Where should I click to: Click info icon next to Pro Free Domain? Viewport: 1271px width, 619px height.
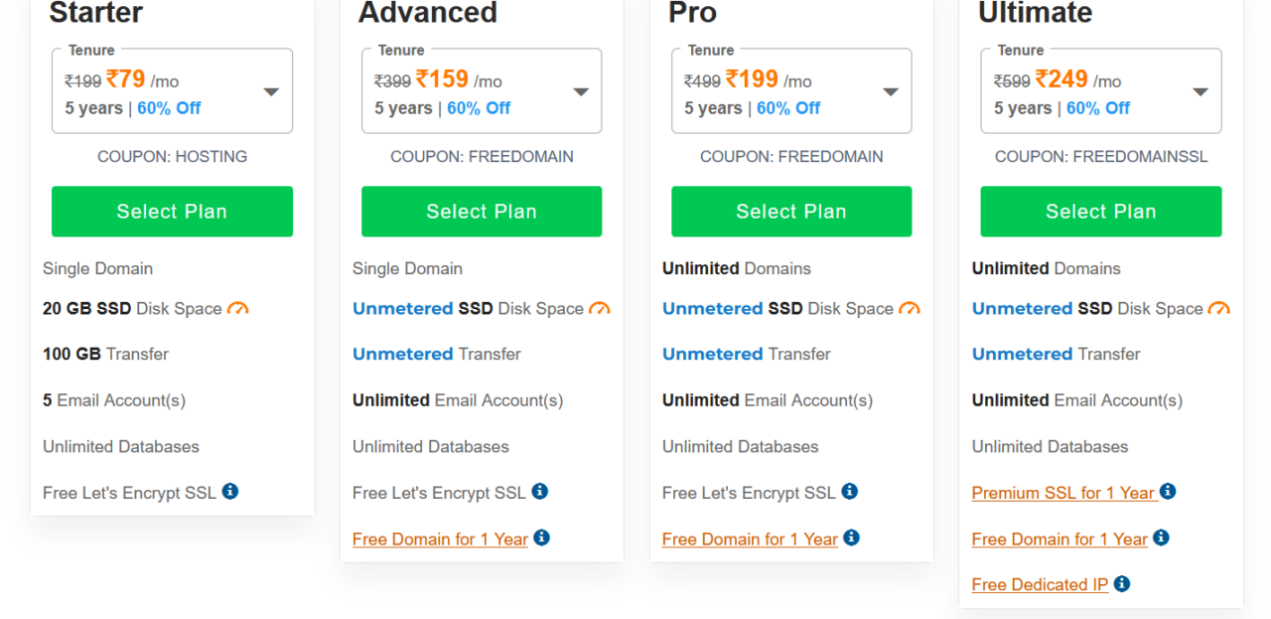[851, 538]
